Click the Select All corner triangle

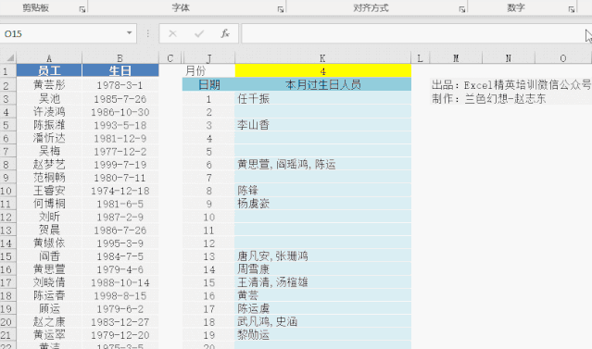pos(10,58)
